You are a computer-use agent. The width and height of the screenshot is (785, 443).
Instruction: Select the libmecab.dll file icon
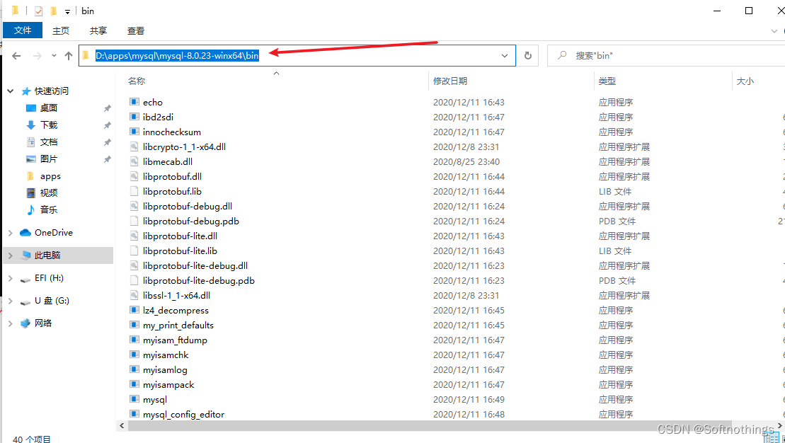134,161
